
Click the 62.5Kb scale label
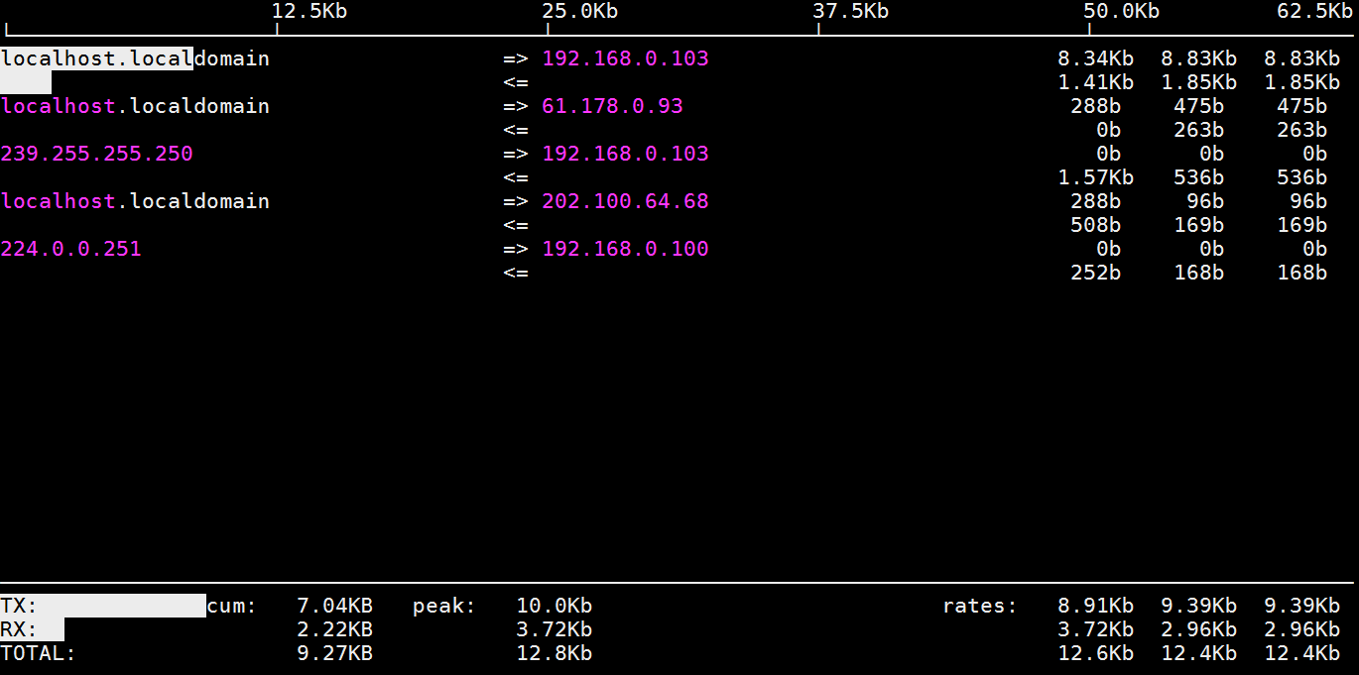point(1314,11)
